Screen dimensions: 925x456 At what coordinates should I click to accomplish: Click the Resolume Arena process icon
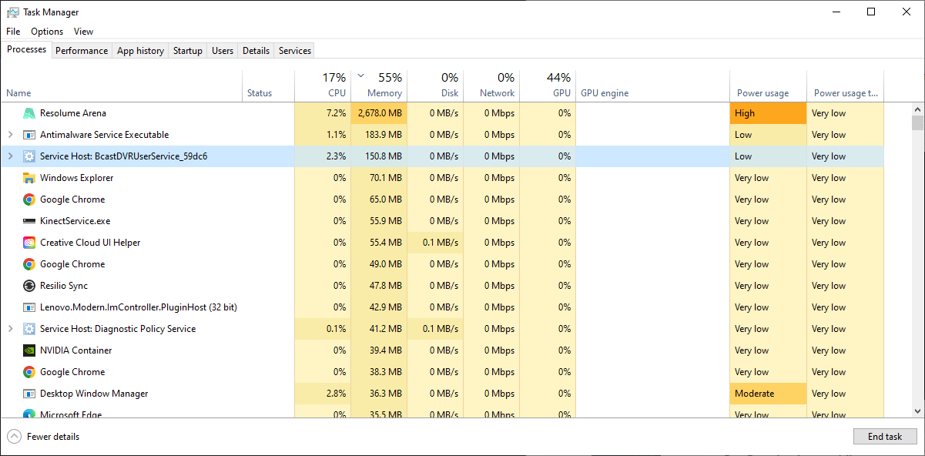(x=29, y=113)
